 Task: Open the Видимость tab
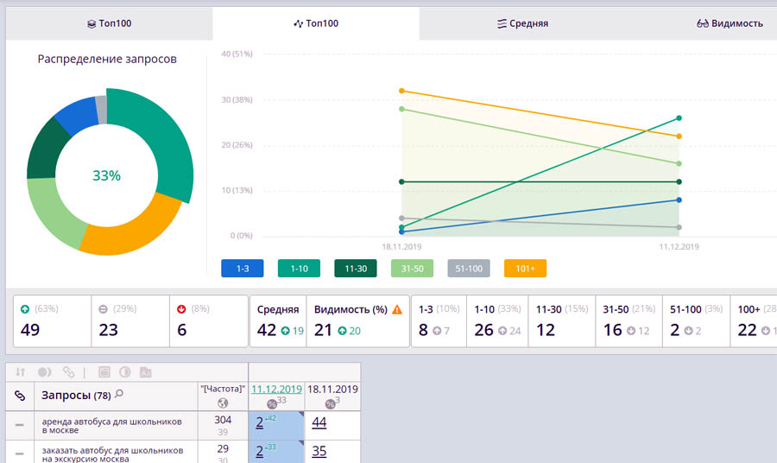pyautogui.click(x=730, y=23)
